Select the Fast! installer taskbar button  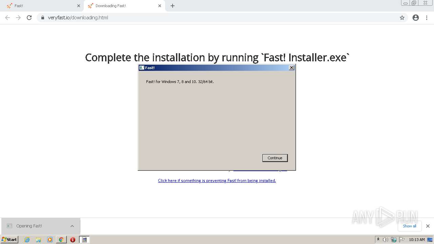[x=84, y=240]
